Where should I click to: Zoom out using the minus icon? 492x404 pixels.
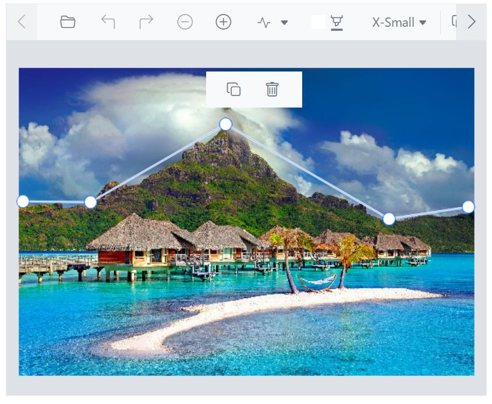click(x=185, y=22)
